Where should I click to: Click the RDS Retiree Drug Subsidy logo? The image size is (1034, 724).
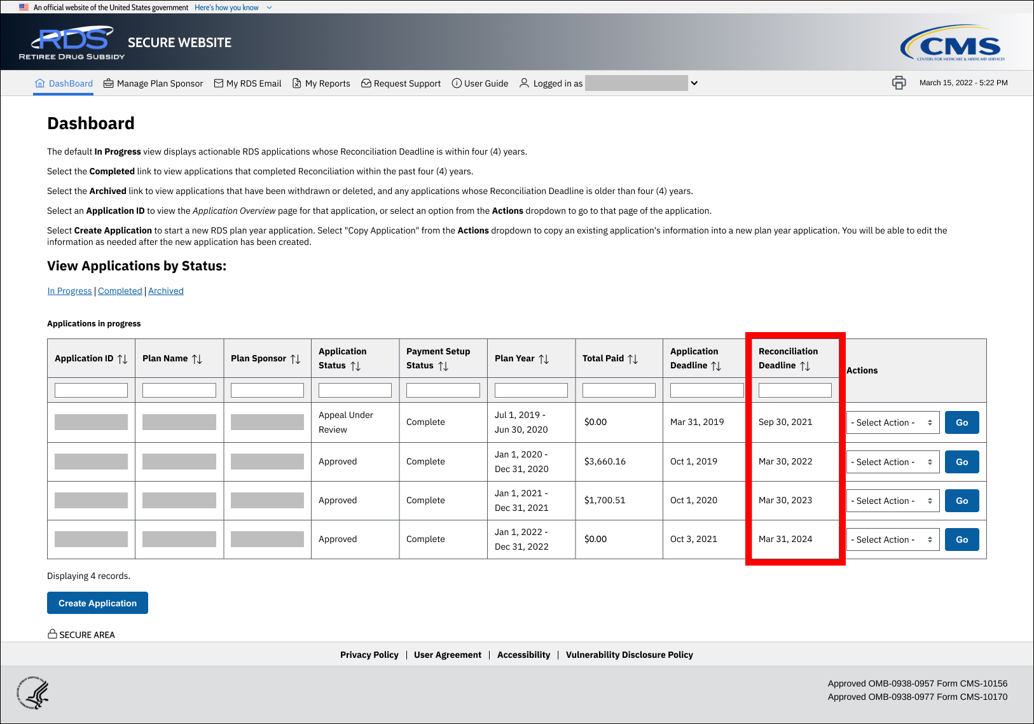click(x=72, y=43)
